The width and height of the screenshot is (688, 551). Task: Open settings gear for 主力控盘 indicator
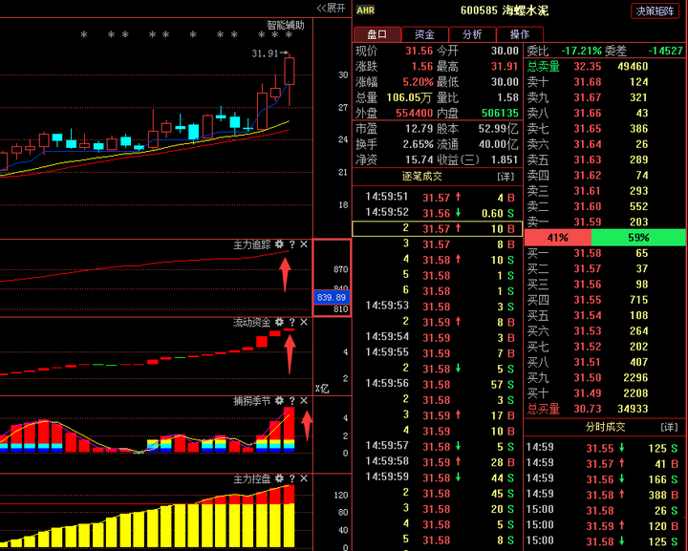(279, 478)
